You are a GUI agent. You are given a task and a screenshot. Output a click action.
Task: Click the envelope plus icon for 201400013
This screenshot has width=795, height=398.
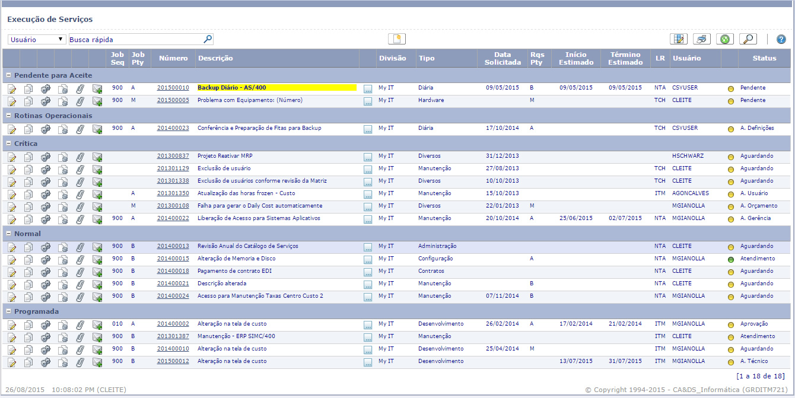tap(97, 247)
